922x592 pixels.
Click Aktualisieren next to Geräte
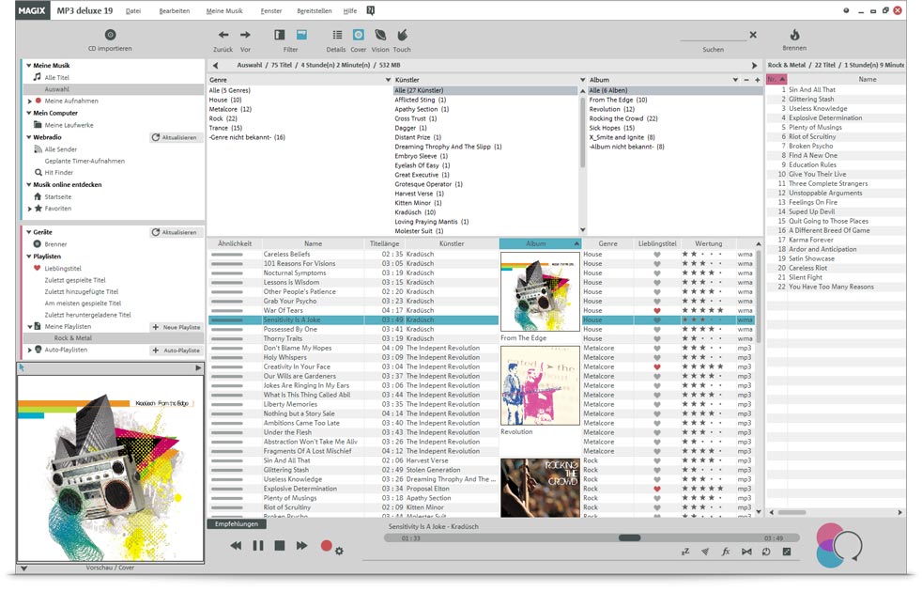(175, 232)
